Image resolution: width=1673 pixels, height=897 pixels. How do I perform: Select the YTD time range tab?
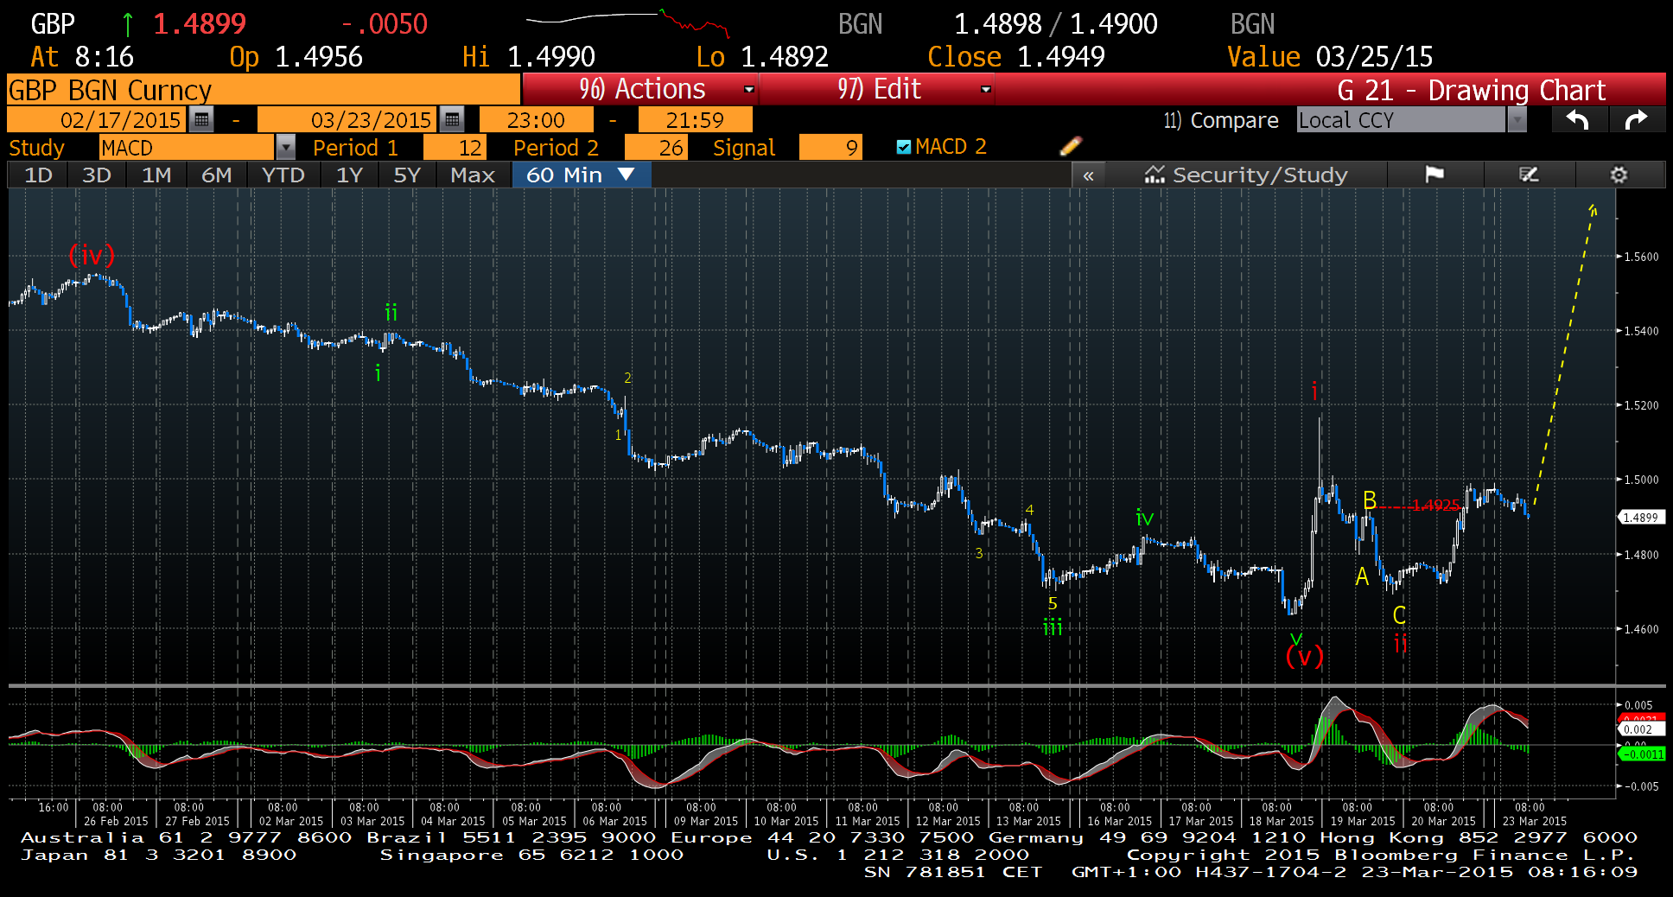click(x=283, y=175)
